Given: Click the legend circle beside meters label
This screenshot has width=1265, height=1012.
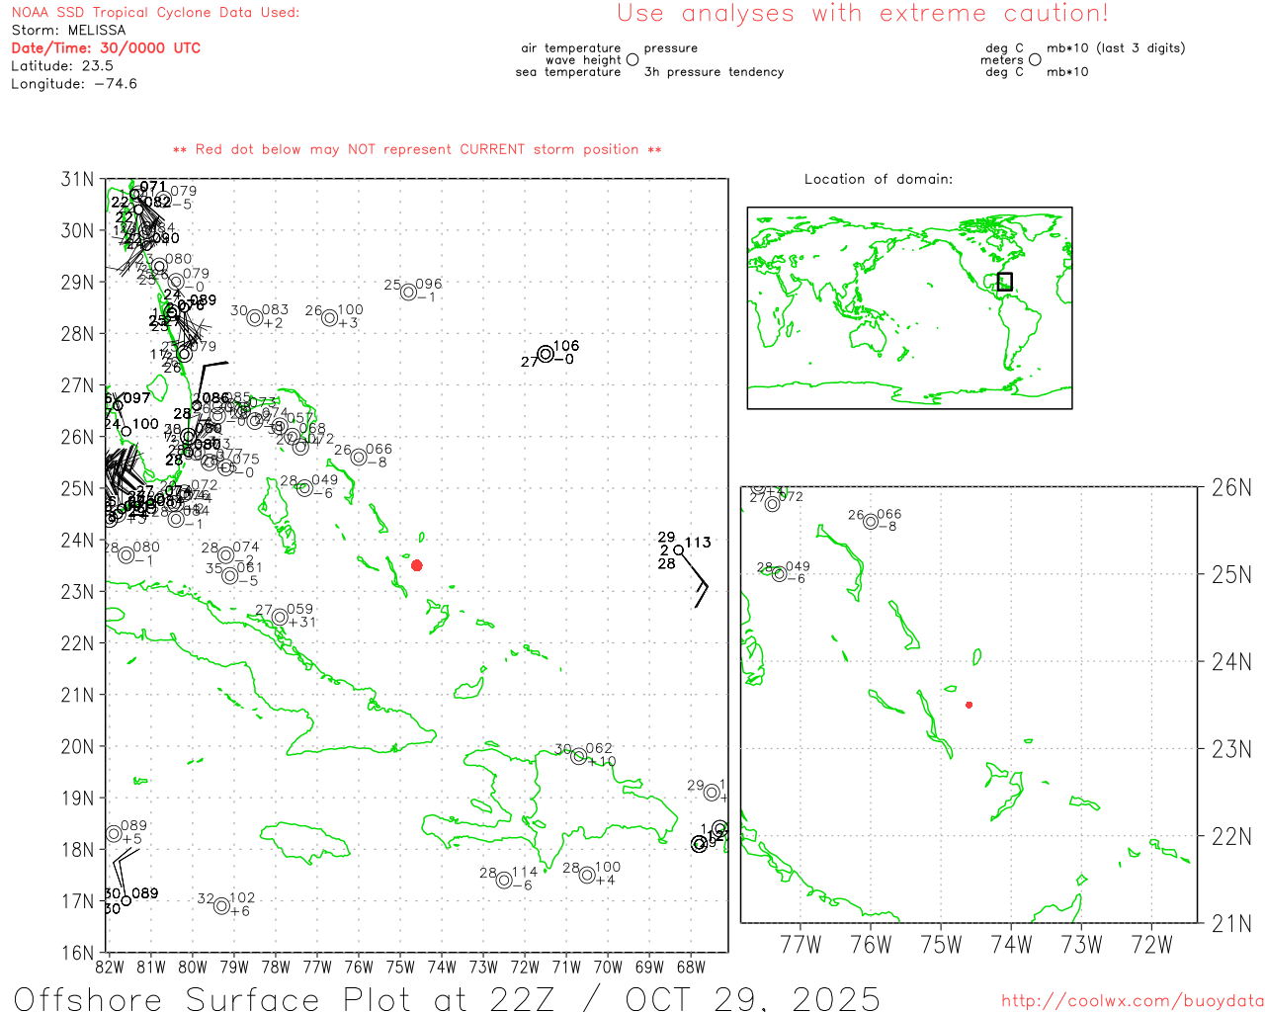Looking at the screenshot, I should tap(1035, 59).
